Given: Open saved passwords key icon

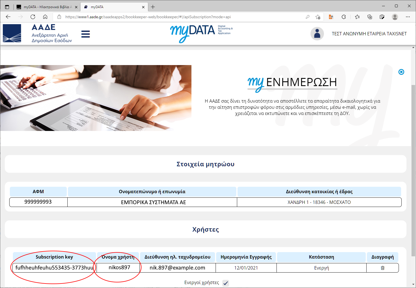Looking at the screenshot, I should coord(308,17).
